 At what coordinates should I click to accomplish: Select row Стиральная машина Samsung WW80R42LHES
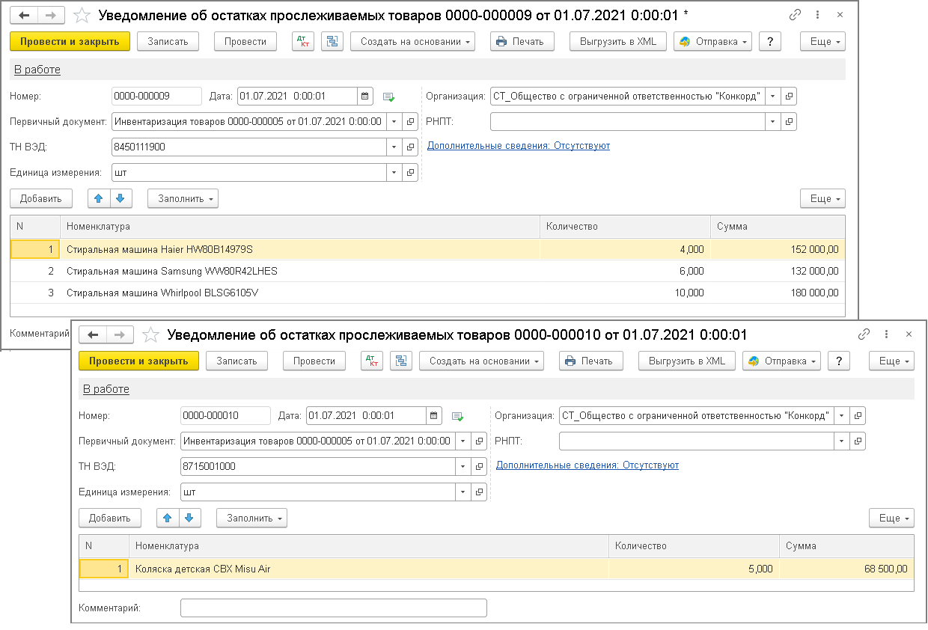coord(427,271)
